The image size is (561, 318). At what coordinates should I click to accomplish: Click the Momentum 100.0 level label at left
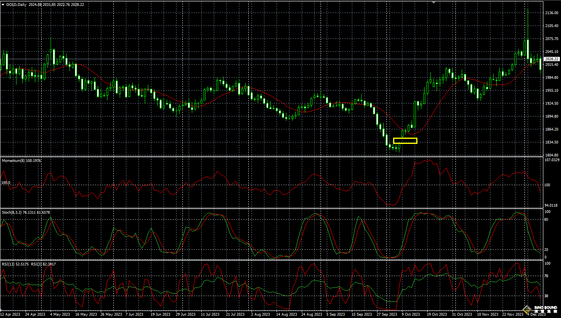pos(5,183)
